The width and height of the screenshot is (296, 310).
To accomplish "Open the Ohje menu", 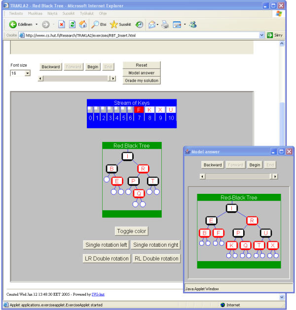I will coord(103,13).
